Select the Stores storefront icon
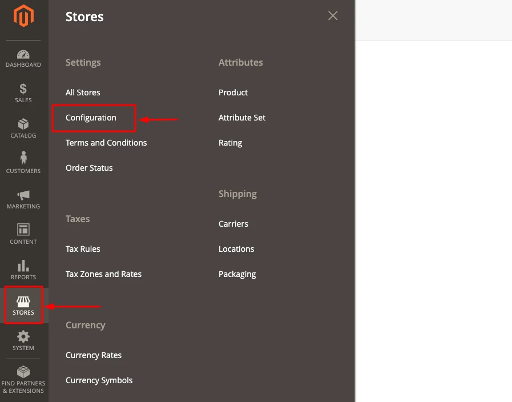 tap(23, 301)
